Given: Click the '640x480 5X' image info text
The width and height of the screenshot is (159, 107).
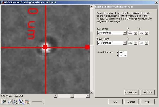Looking at the screenshot, I should coord(6,96).
